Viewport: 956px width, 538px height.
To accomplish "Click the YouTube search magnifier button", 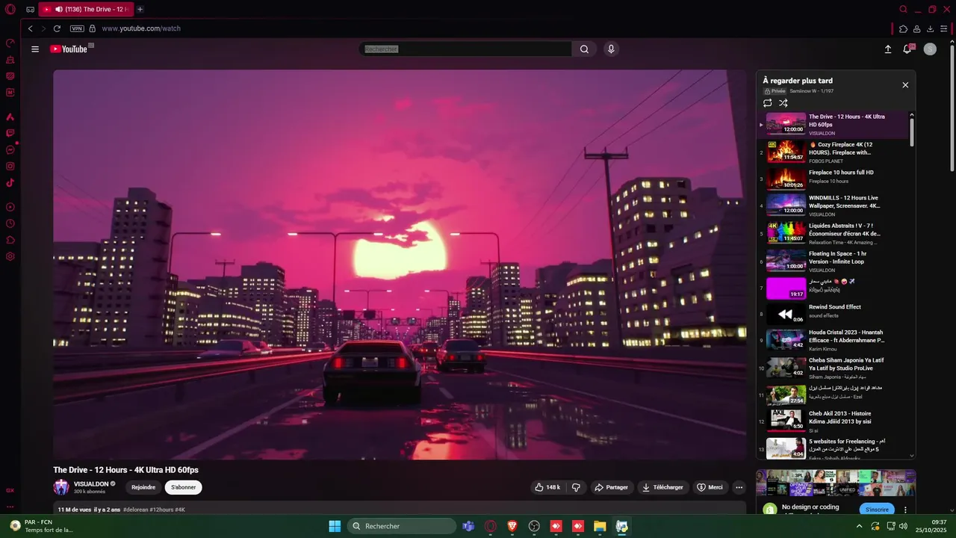I will click(584, 49).
